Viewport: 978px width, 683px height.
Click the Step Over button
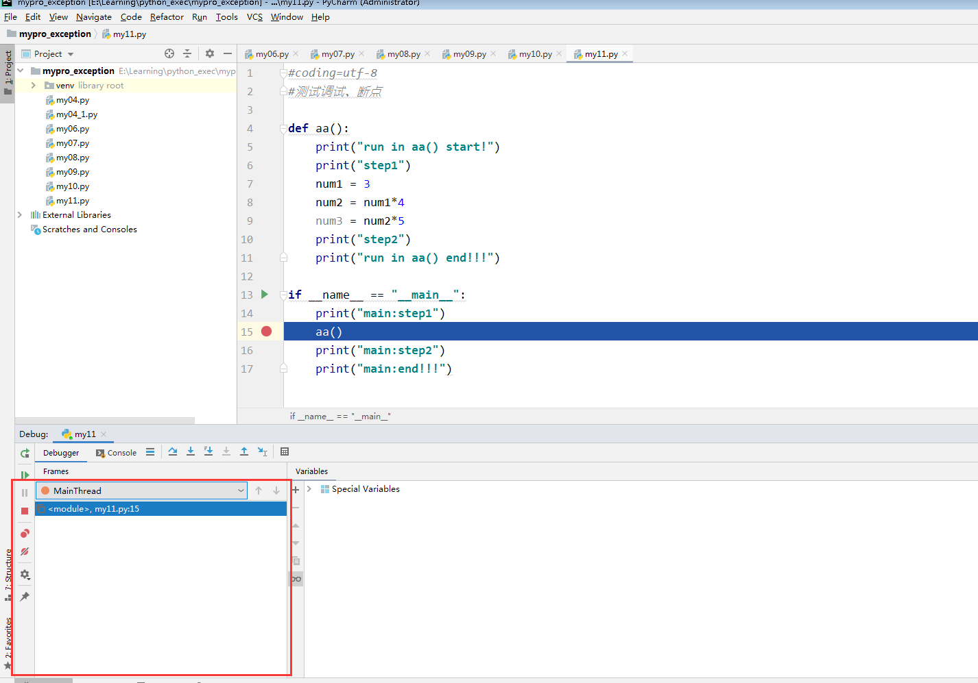click(x=173, y=451)
